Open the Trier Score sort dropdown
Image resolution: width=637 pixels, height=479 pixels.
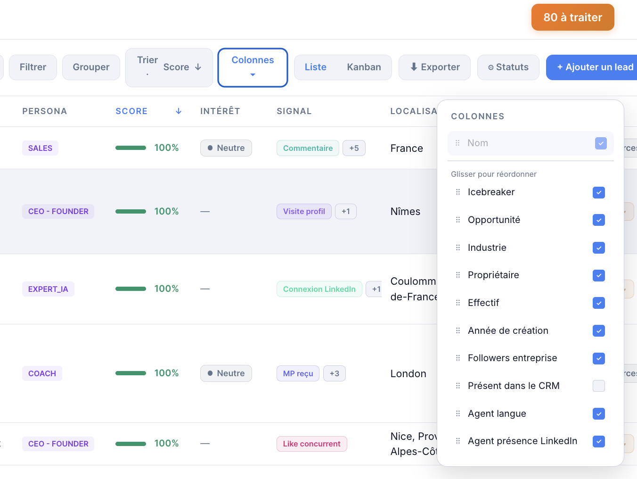(x=169, y=67)
